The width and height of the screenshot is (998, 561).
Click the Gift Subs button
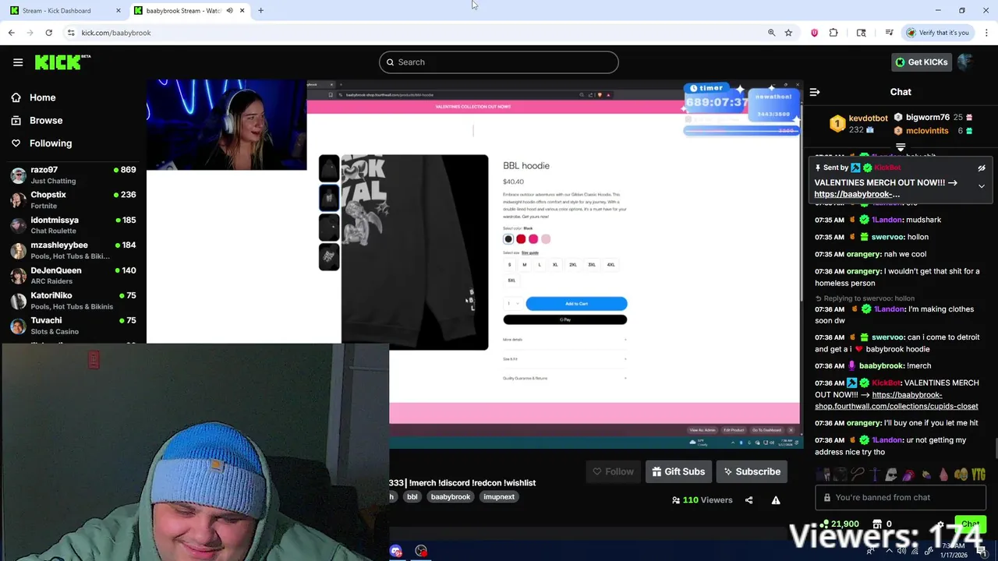tap(678, 471)
